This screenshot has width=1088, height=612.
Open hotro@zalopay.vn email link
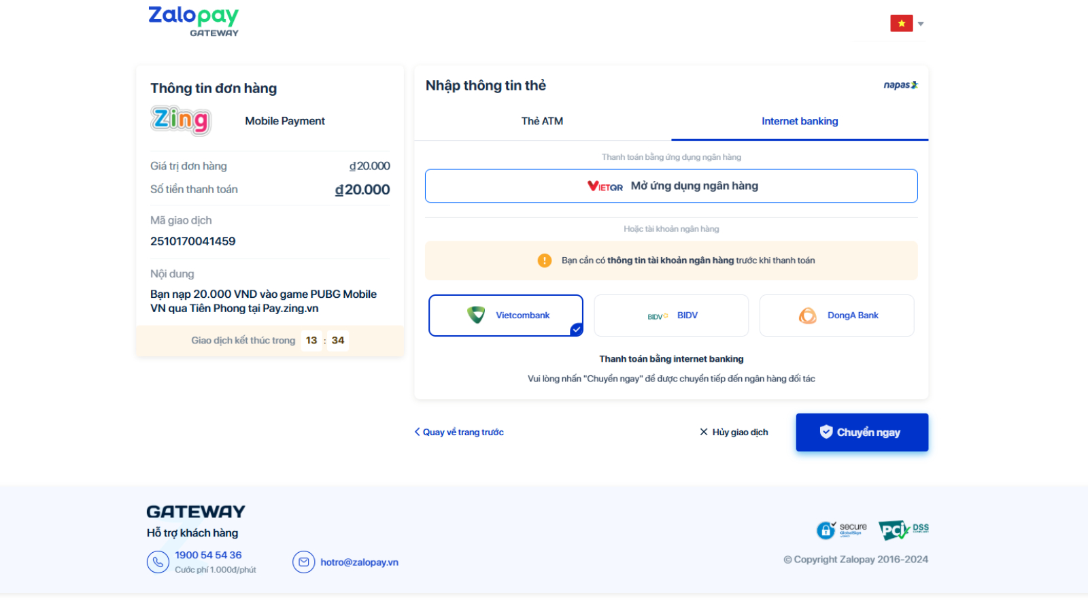point(359,562)
